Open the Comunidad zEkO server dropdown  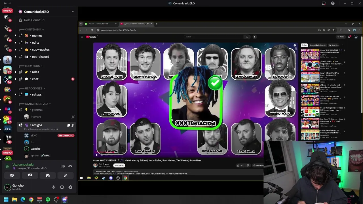pyautogui.click(x=73, y=12)
